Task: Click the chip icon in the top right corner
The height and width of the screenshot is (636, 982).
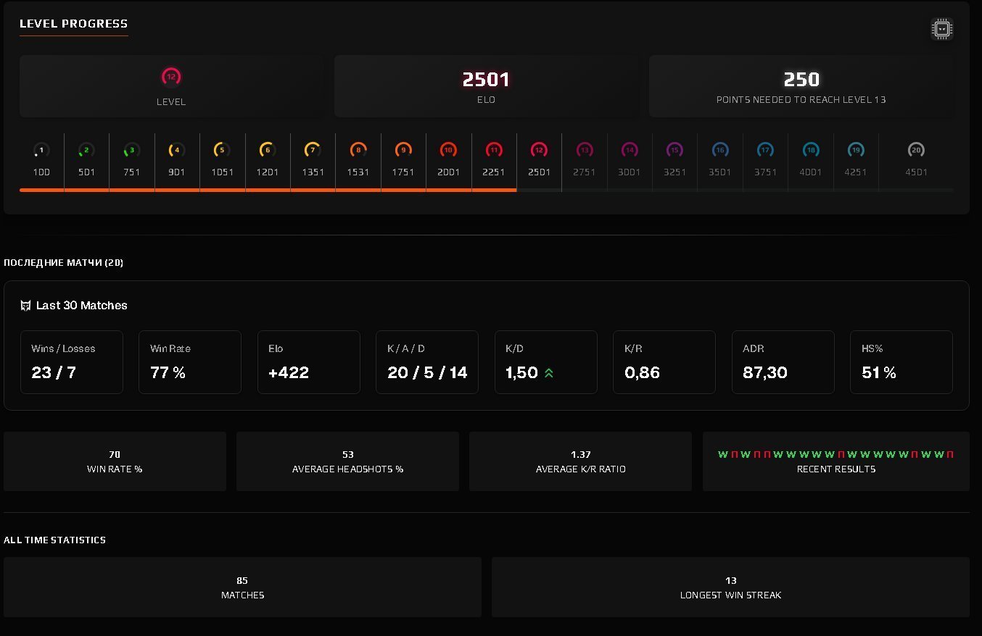Action: pyautogui.click(x=941, y=29)
